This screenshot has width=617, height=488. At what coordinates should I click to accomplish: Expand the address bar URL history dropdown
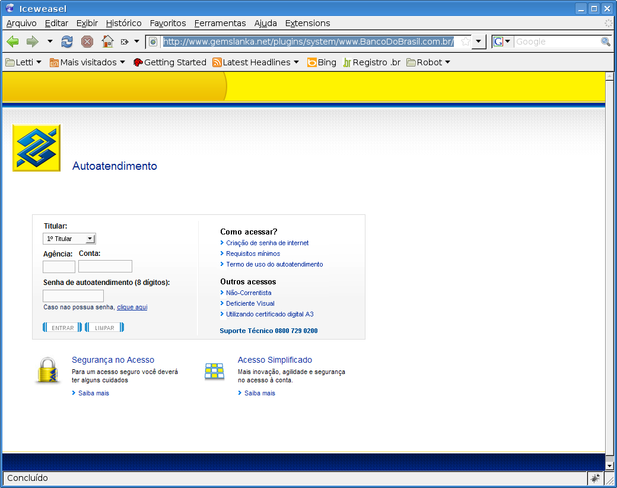click(x=479, y=42)
